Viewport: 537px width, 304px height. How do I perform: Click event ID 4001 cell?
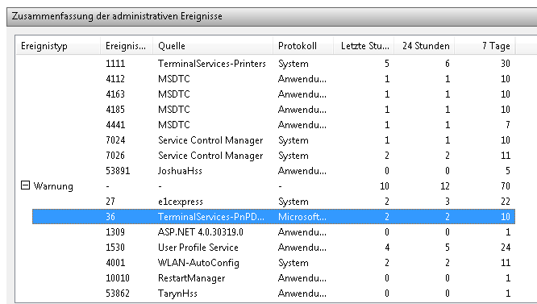[x=115, y=263]
